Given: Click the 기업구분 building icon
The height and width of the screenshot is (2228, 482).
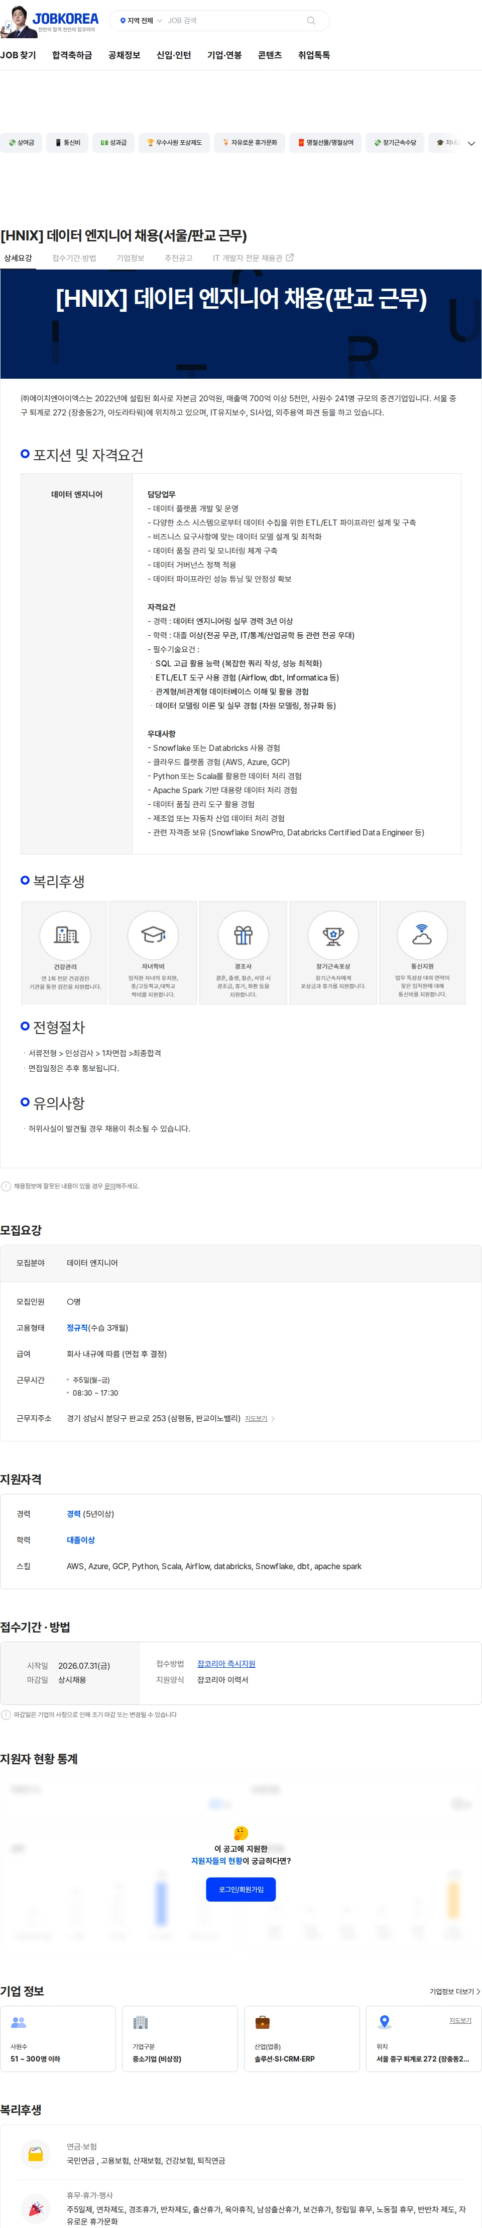Looking at the screenshot, I should (x=140, y=2022).
